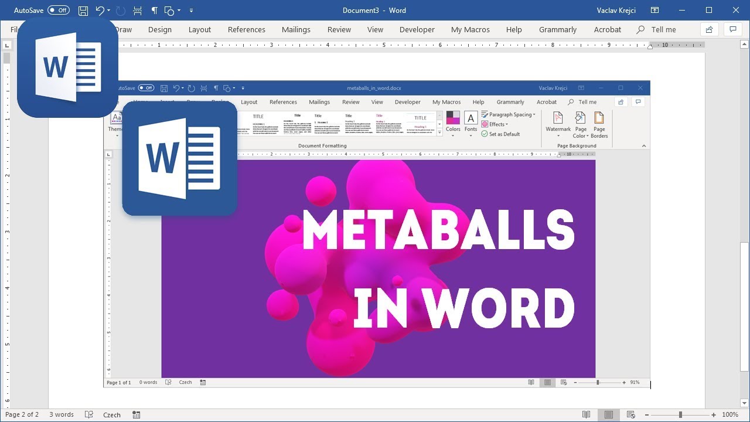This screenshot has height=422, width=750.
Task: Expand style set gallery More arrow
Action: point(440,133)
